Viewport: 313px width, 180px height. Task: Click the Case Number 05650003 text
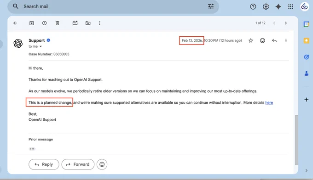click(49, 54)
